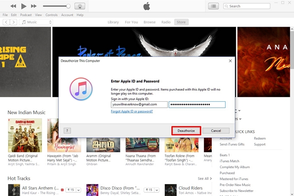Click the Previous track rewind button
The height and width of the screenshot is (196, 294).
[x=13, y=6]
